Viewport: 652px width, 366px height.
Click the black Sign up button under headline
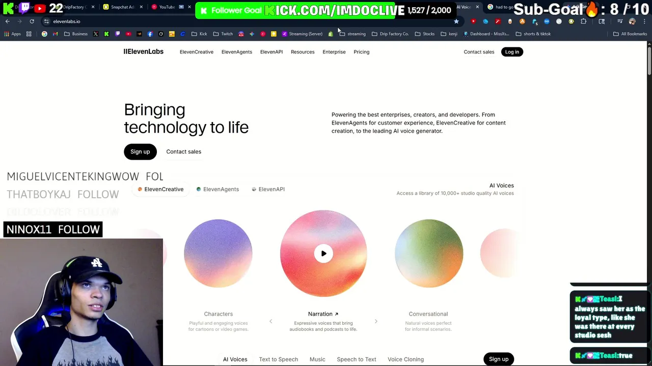click(140, 151)
